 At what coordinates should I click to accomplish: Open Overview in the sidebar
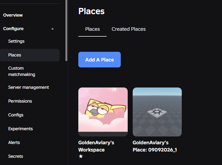coord(13,15)
